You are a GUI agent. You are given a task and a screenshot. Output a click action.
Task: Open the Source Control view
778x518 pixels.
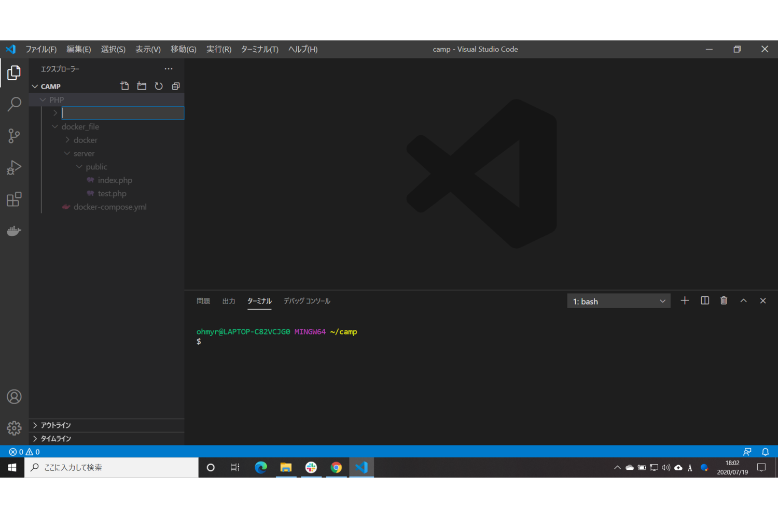tap(14, 136)
